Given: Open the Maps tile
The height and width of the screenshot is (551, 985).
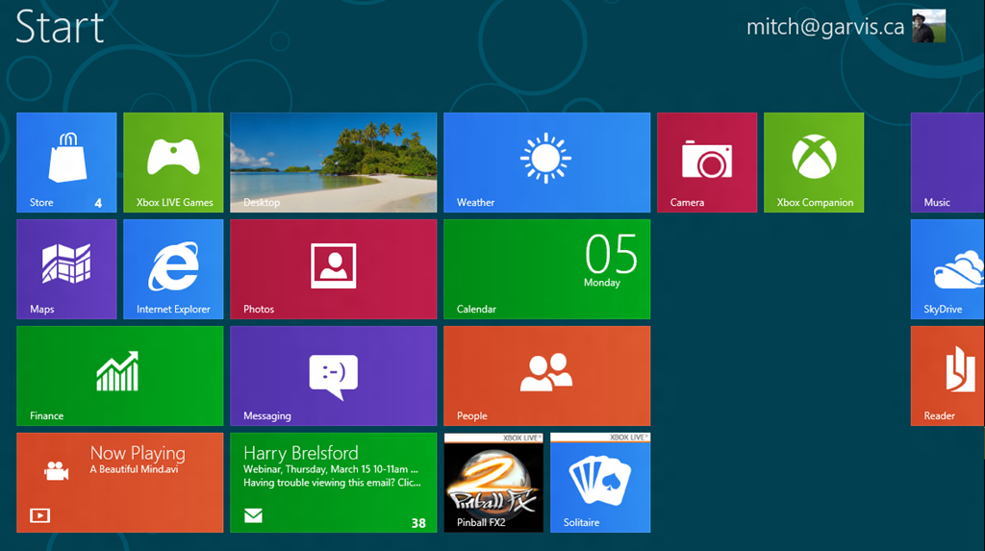Looking at the screenshot, I should [66, 268].
